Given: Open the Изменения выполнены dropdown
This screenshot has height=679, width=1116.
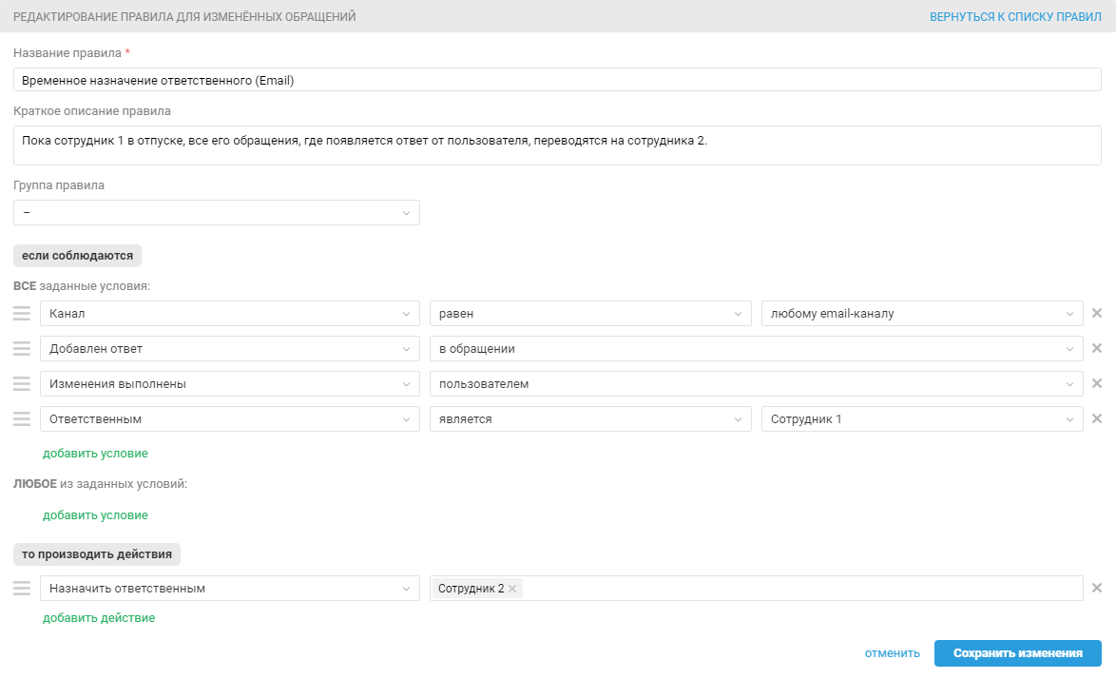Looking at the screenshot, I should click(230, 383).
